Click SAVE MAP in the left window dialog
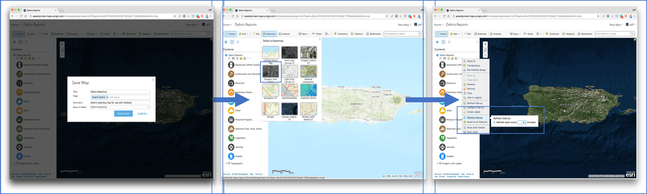647x194 pixels. pos(123,114)
